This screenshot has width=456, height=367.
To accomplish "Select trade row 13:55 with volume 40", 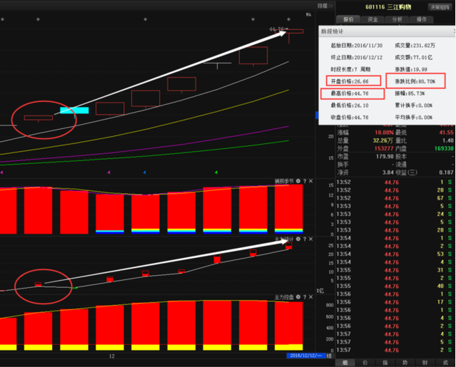I will (x=395, y=286).
